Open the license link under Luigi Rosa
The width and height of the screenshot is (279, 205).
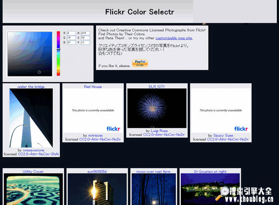point(164,135)
